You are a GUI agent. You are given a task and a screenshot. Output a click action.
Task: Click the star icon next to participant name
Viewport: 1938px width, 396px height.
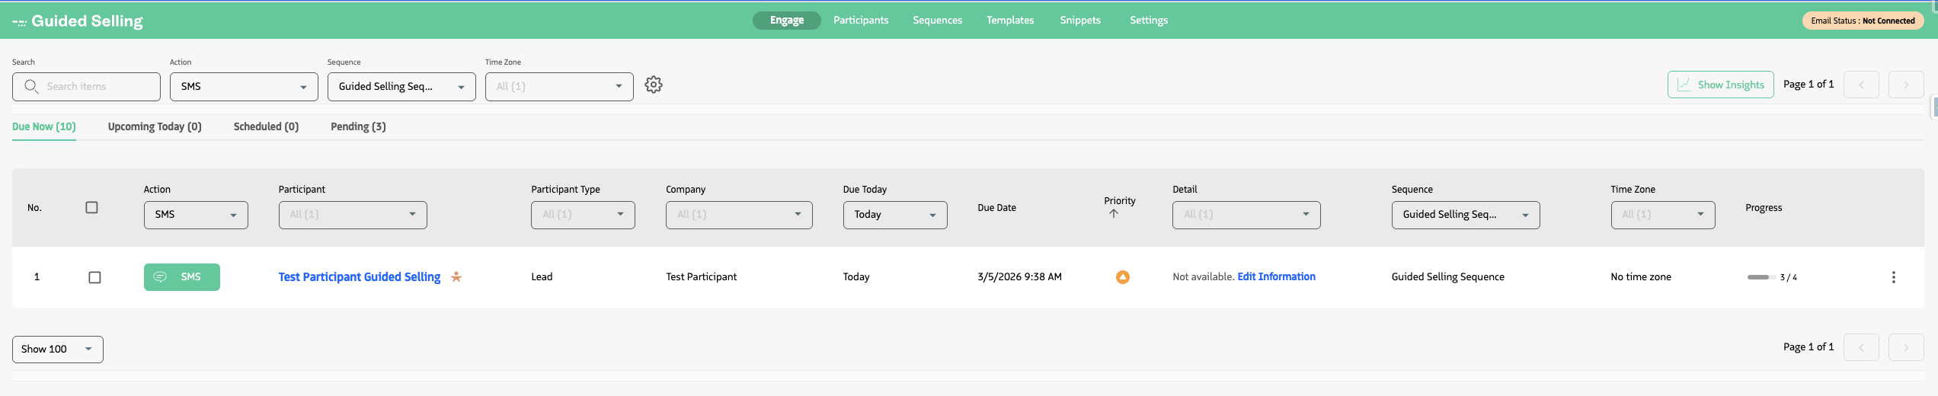pyautogui.click(x=456, y=277)
